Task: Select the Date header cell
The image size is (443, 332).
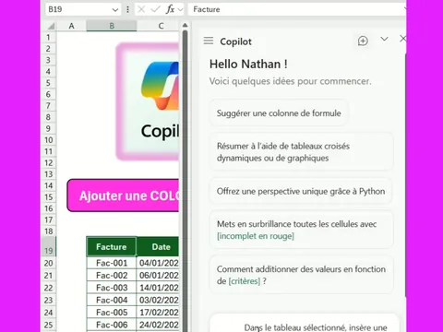Action: tap(158, 246)
